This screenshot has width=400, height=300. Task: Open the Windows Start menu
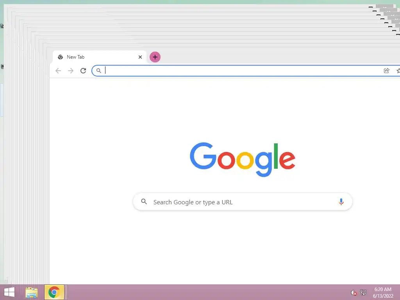(9, 292)
